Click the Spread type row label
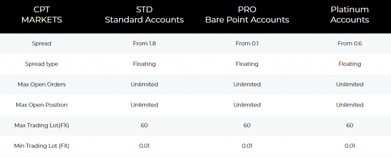Screen dimensions: 391x157 coord(42,64)
